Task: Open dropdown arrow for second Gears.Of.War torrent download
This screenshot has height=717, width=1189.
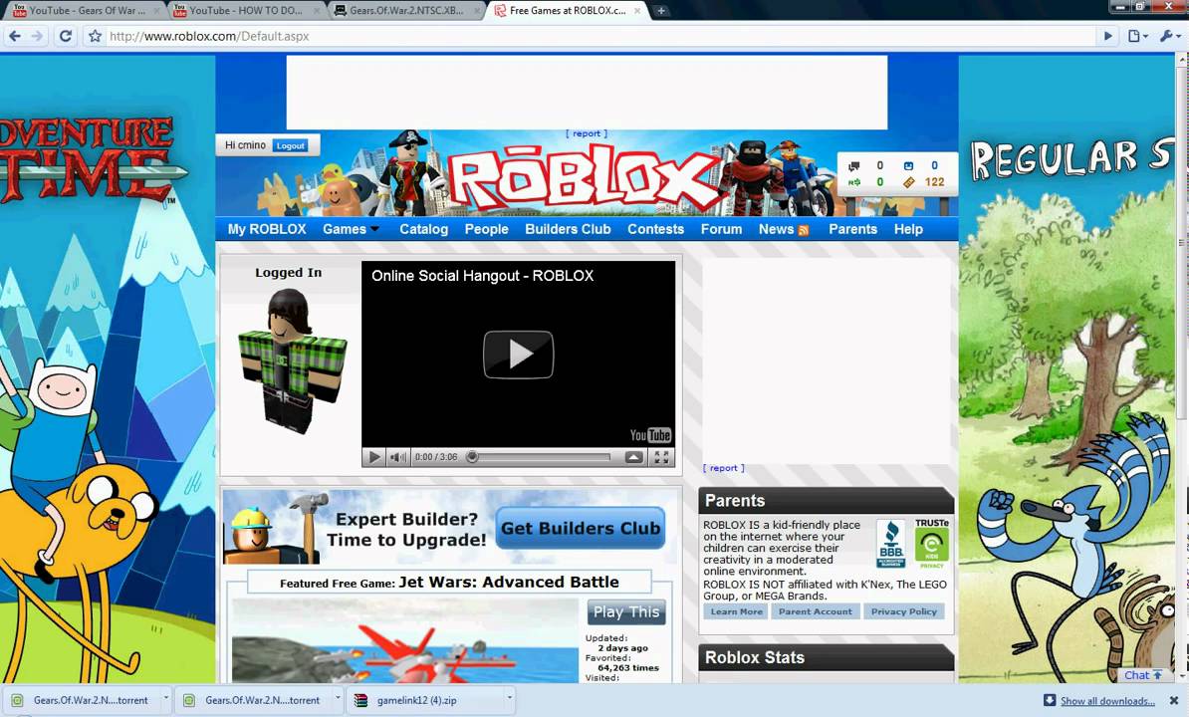Action: (x=338, y=698)
